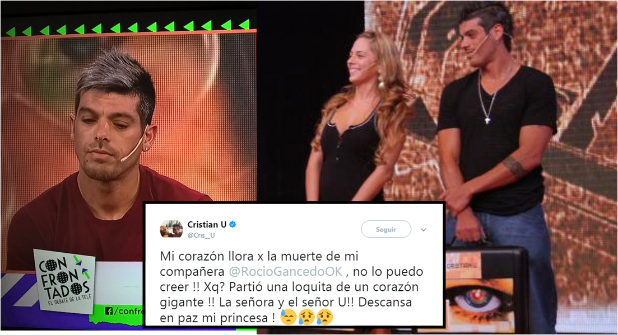Screen dimensions: 618x335
Task: Click the blue verified badge icon
Action: (233, 224)
